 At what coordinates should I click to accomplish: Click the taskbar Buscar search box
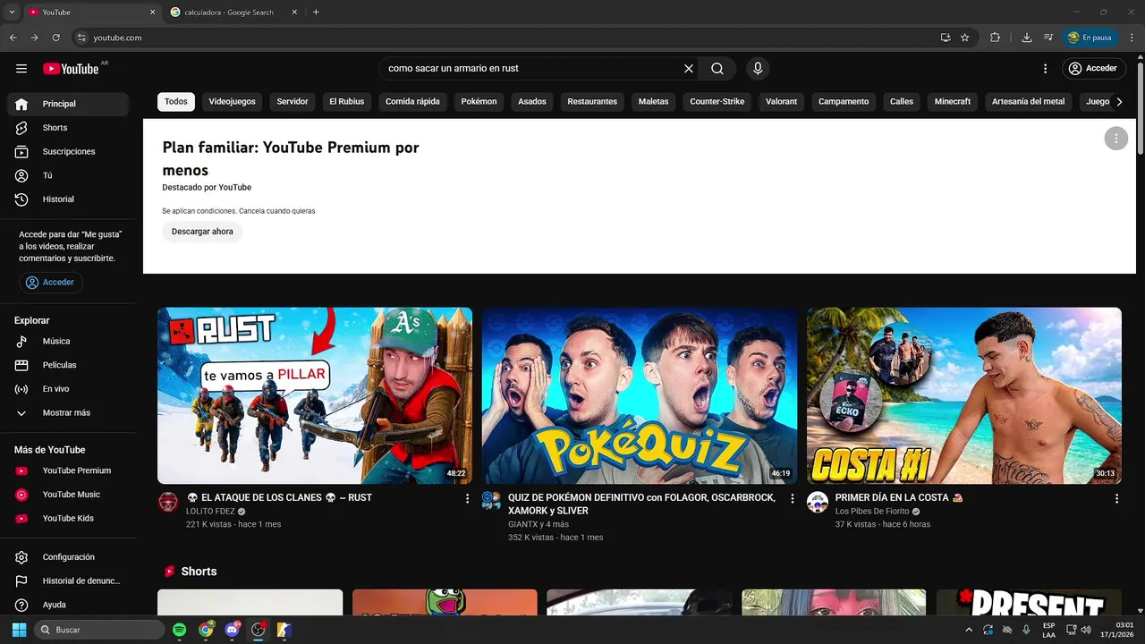click(98, 630)
